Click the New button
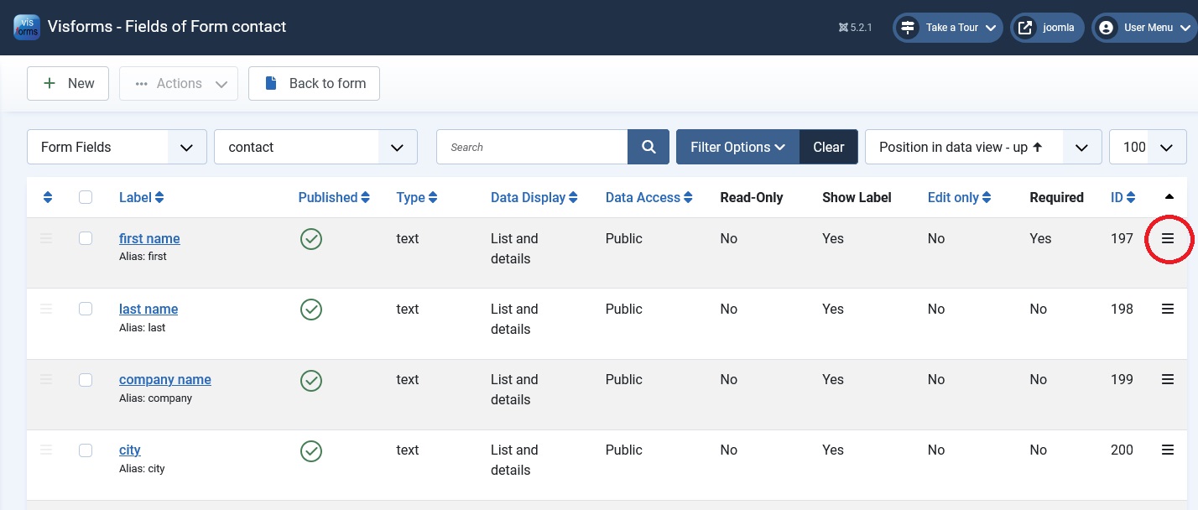The width and height of the screenshot is (1198, 510). pos(68,83)
